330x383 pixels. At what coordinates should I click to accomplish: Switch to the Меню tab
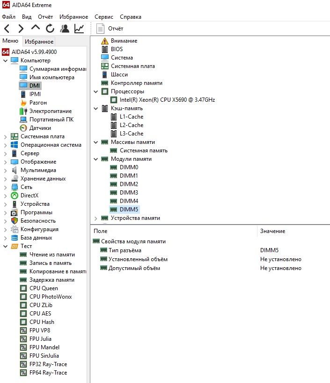point(10,41)
